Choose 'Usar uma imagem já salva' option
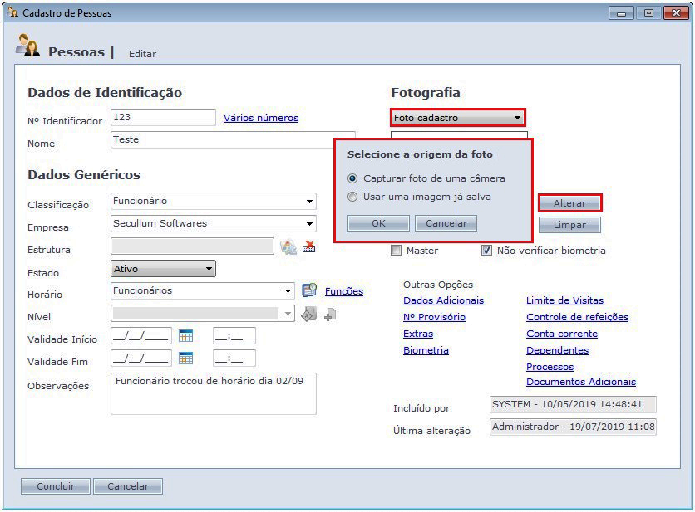This screenshot has height=512, width=695. point(353,197)
